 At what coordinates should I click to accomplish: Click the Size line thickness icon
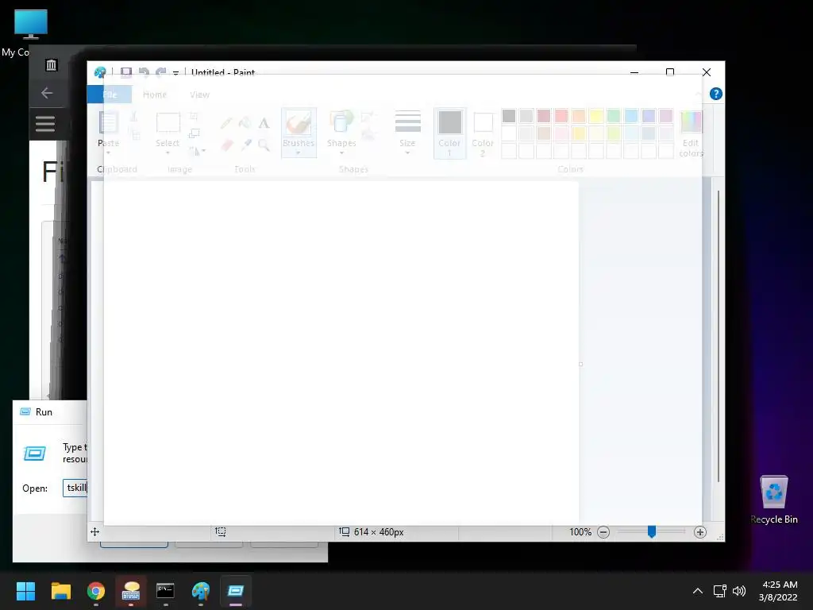pyautogui.click(x=407, y=122)
